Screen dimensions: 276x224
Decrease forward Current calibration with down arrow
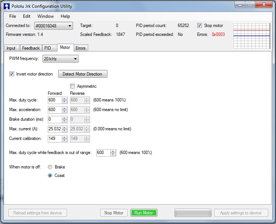64,140
